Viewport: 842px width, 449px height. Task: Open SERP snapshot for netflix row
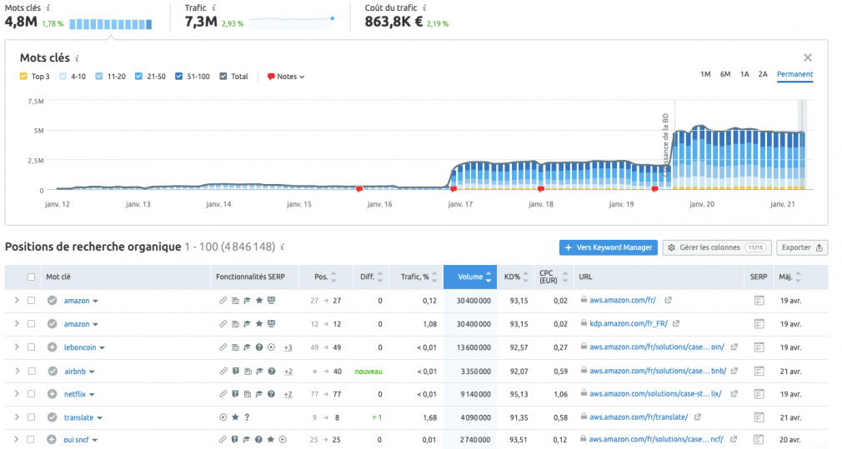point(759,394)
